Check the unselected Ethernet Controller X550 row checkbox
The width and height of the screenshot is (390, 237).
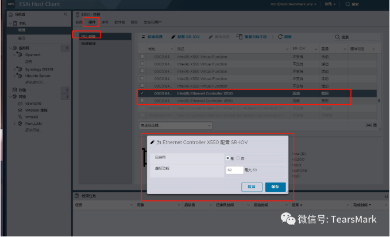click(x=142, y=100)
